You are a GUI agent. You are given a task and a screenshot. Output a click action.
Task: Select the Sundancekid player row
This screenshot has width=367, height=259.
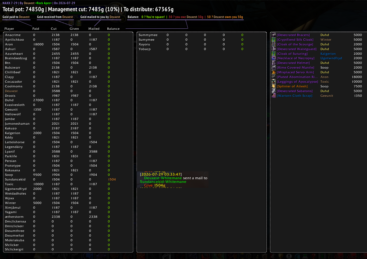click(x=68, y=179)
